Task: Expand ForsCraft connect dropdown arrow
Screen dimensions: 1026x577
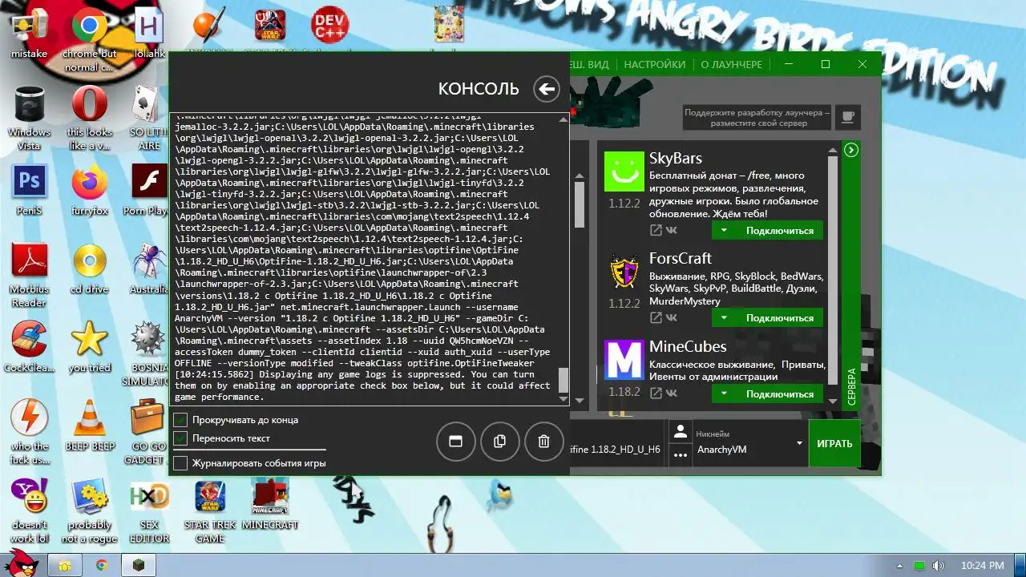Action: coord(723,318)
